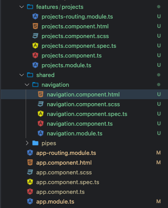Screen dimensions: 168x208
Task: Open projects-routing.module.ts file
Action: [77, 17]
